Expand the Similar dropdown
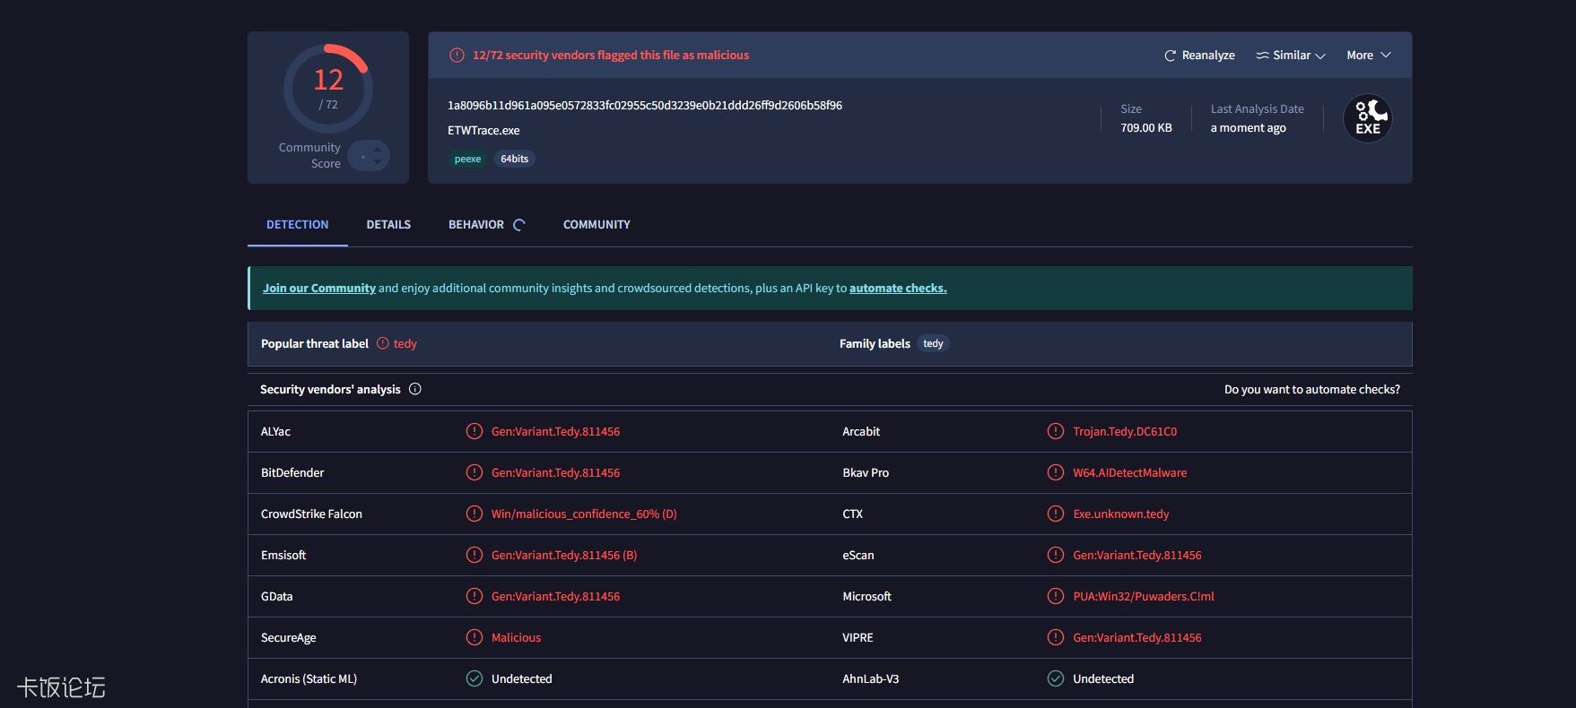This screenshot has width=1576, height=708. click(x=1290, y=56)
